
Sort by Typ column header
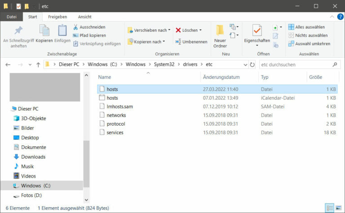(x=265, y=77)
